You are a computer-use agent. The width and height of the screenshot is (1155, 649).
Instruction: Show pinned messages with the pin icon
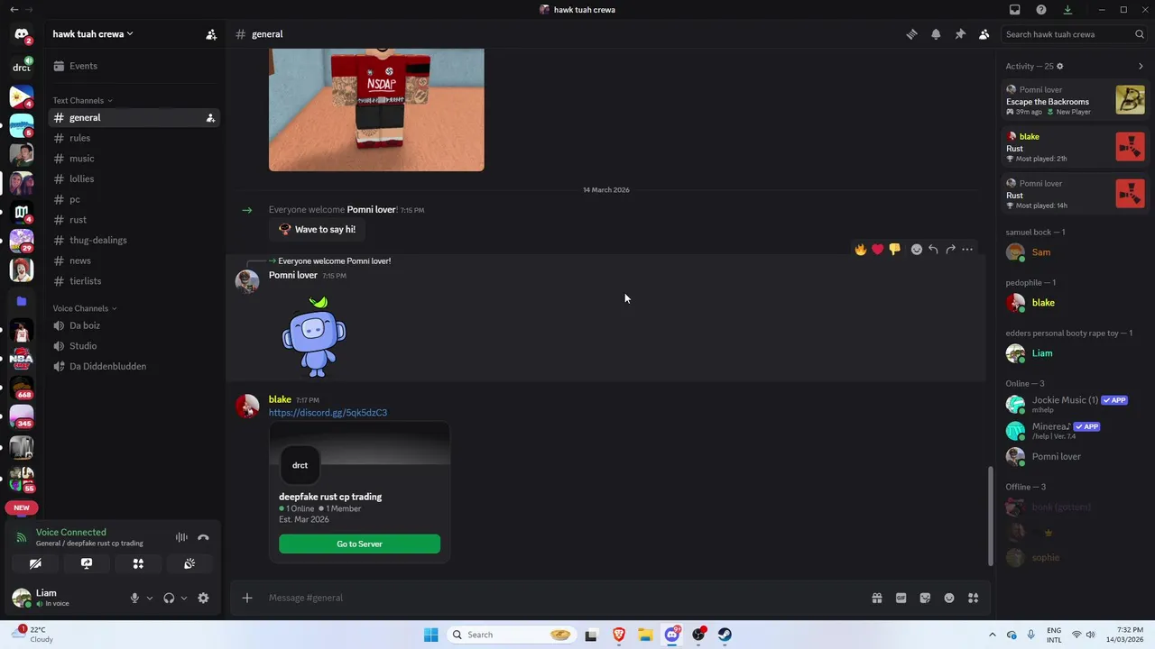pos(960,34)
